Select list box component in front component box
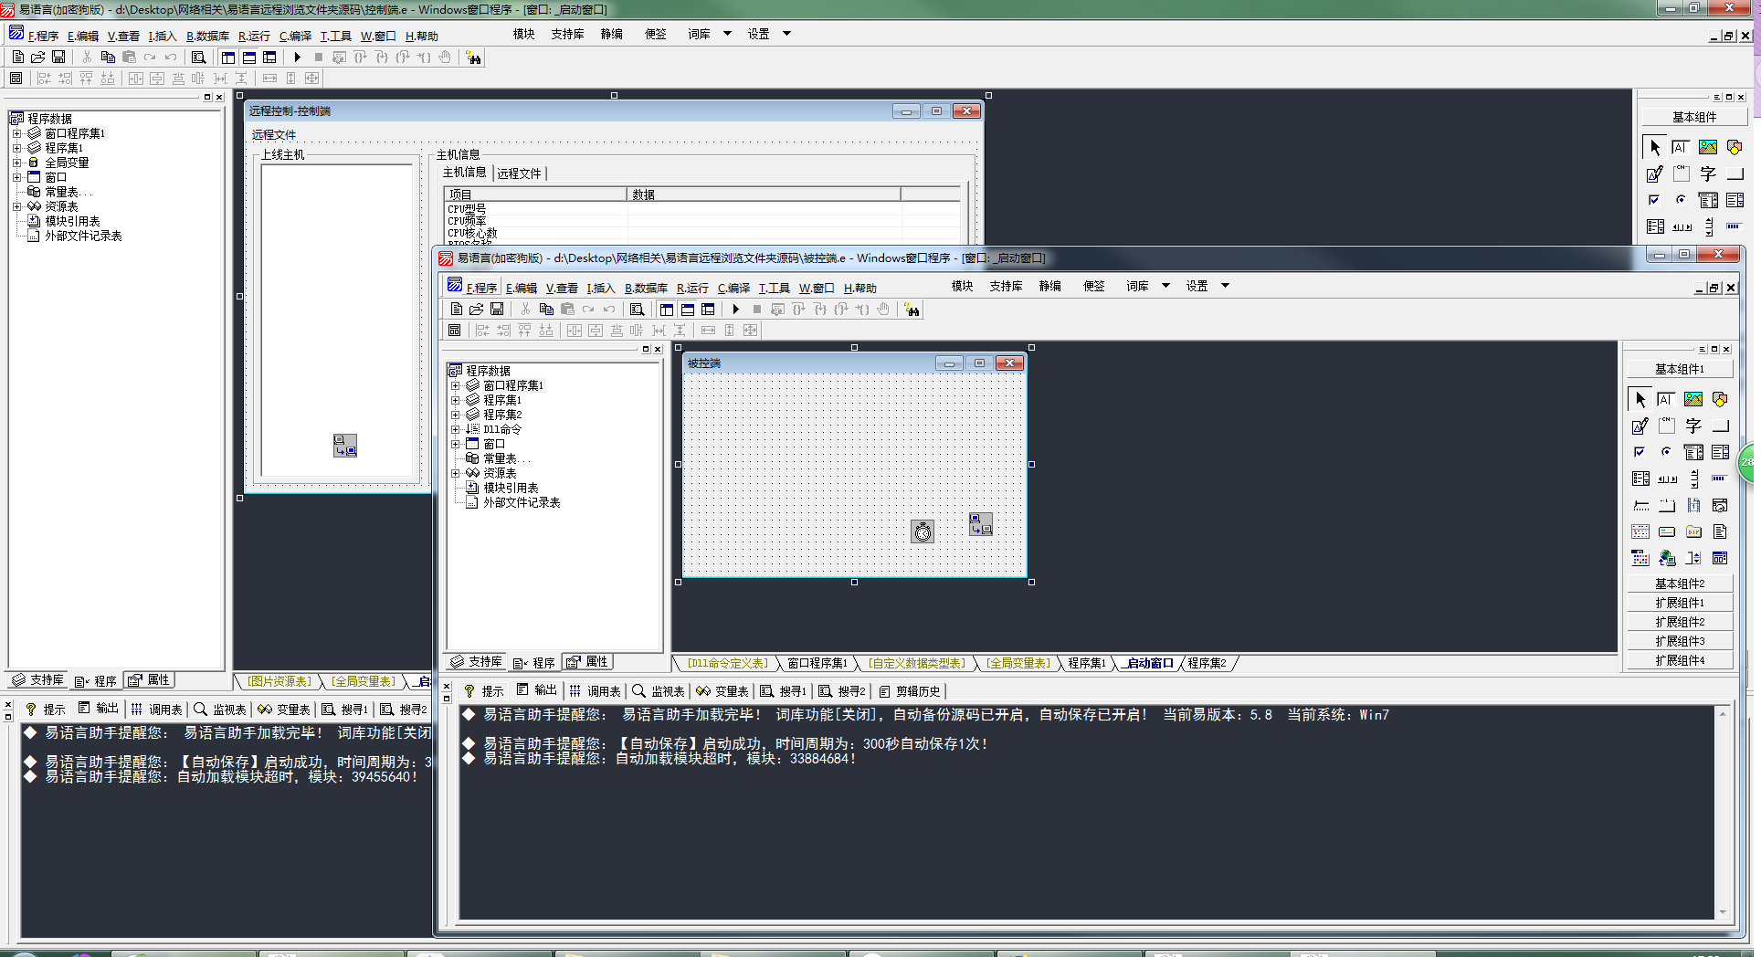This screenshot has height=957, width=1761. [x=1720, y=452]
